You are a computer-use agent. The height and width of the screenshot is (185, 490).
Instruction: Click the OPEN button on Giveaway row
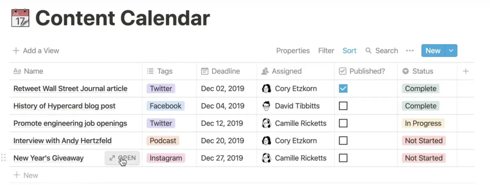(122, 158)
